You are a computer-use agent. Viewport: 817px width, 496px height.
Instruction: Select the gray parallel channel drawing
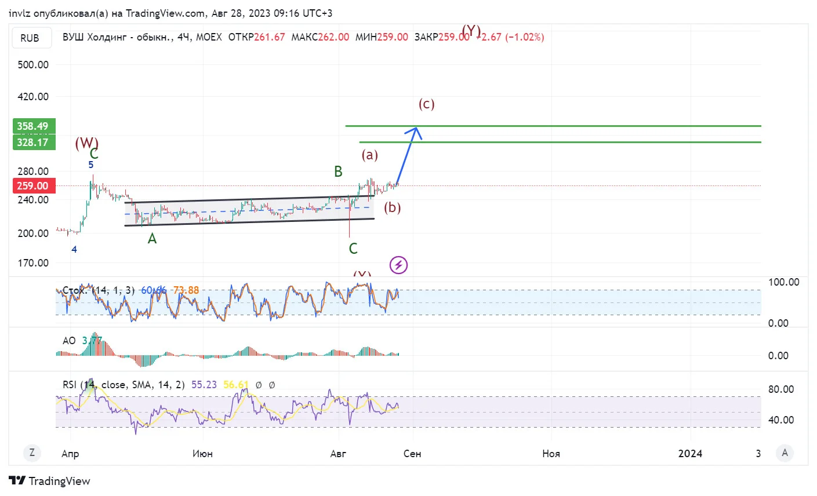250,210
